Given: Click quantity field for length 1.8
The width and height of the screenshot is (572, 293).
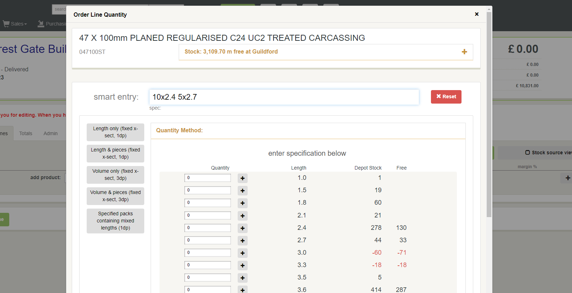Looking at the screenshot, I should [207, 203].
